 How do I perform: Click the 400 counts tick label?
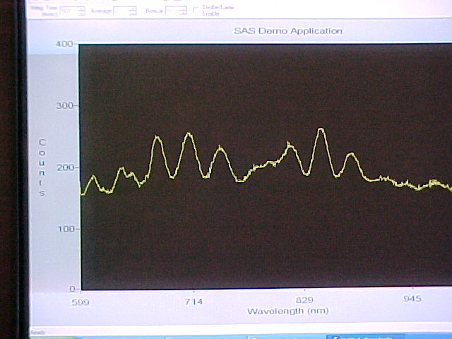coord(64,44)
